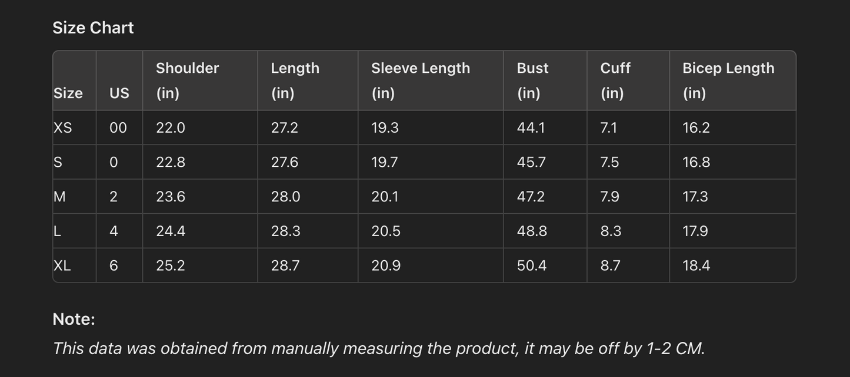Select the 8.7 cuff value
Screen dimensions: 850x377
click(x=610, y=265)
